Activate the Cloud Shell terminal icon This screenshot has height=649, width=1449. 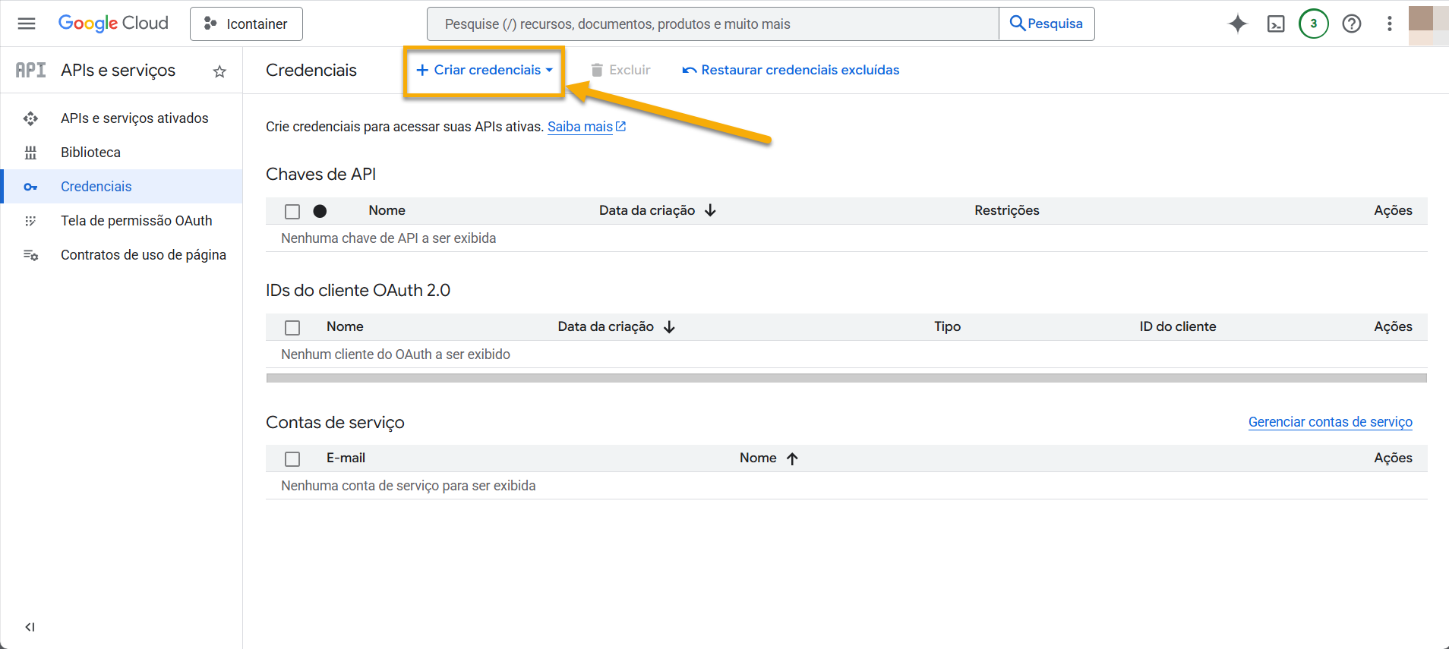tap(1276, 24)
